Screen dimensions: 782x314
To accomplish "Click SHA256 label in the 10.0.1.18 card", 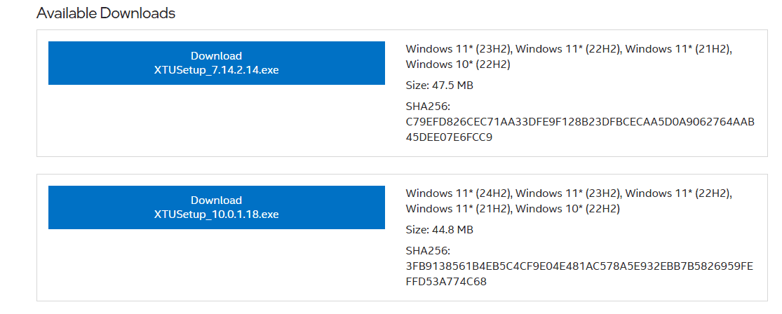I will coord(429,251).
